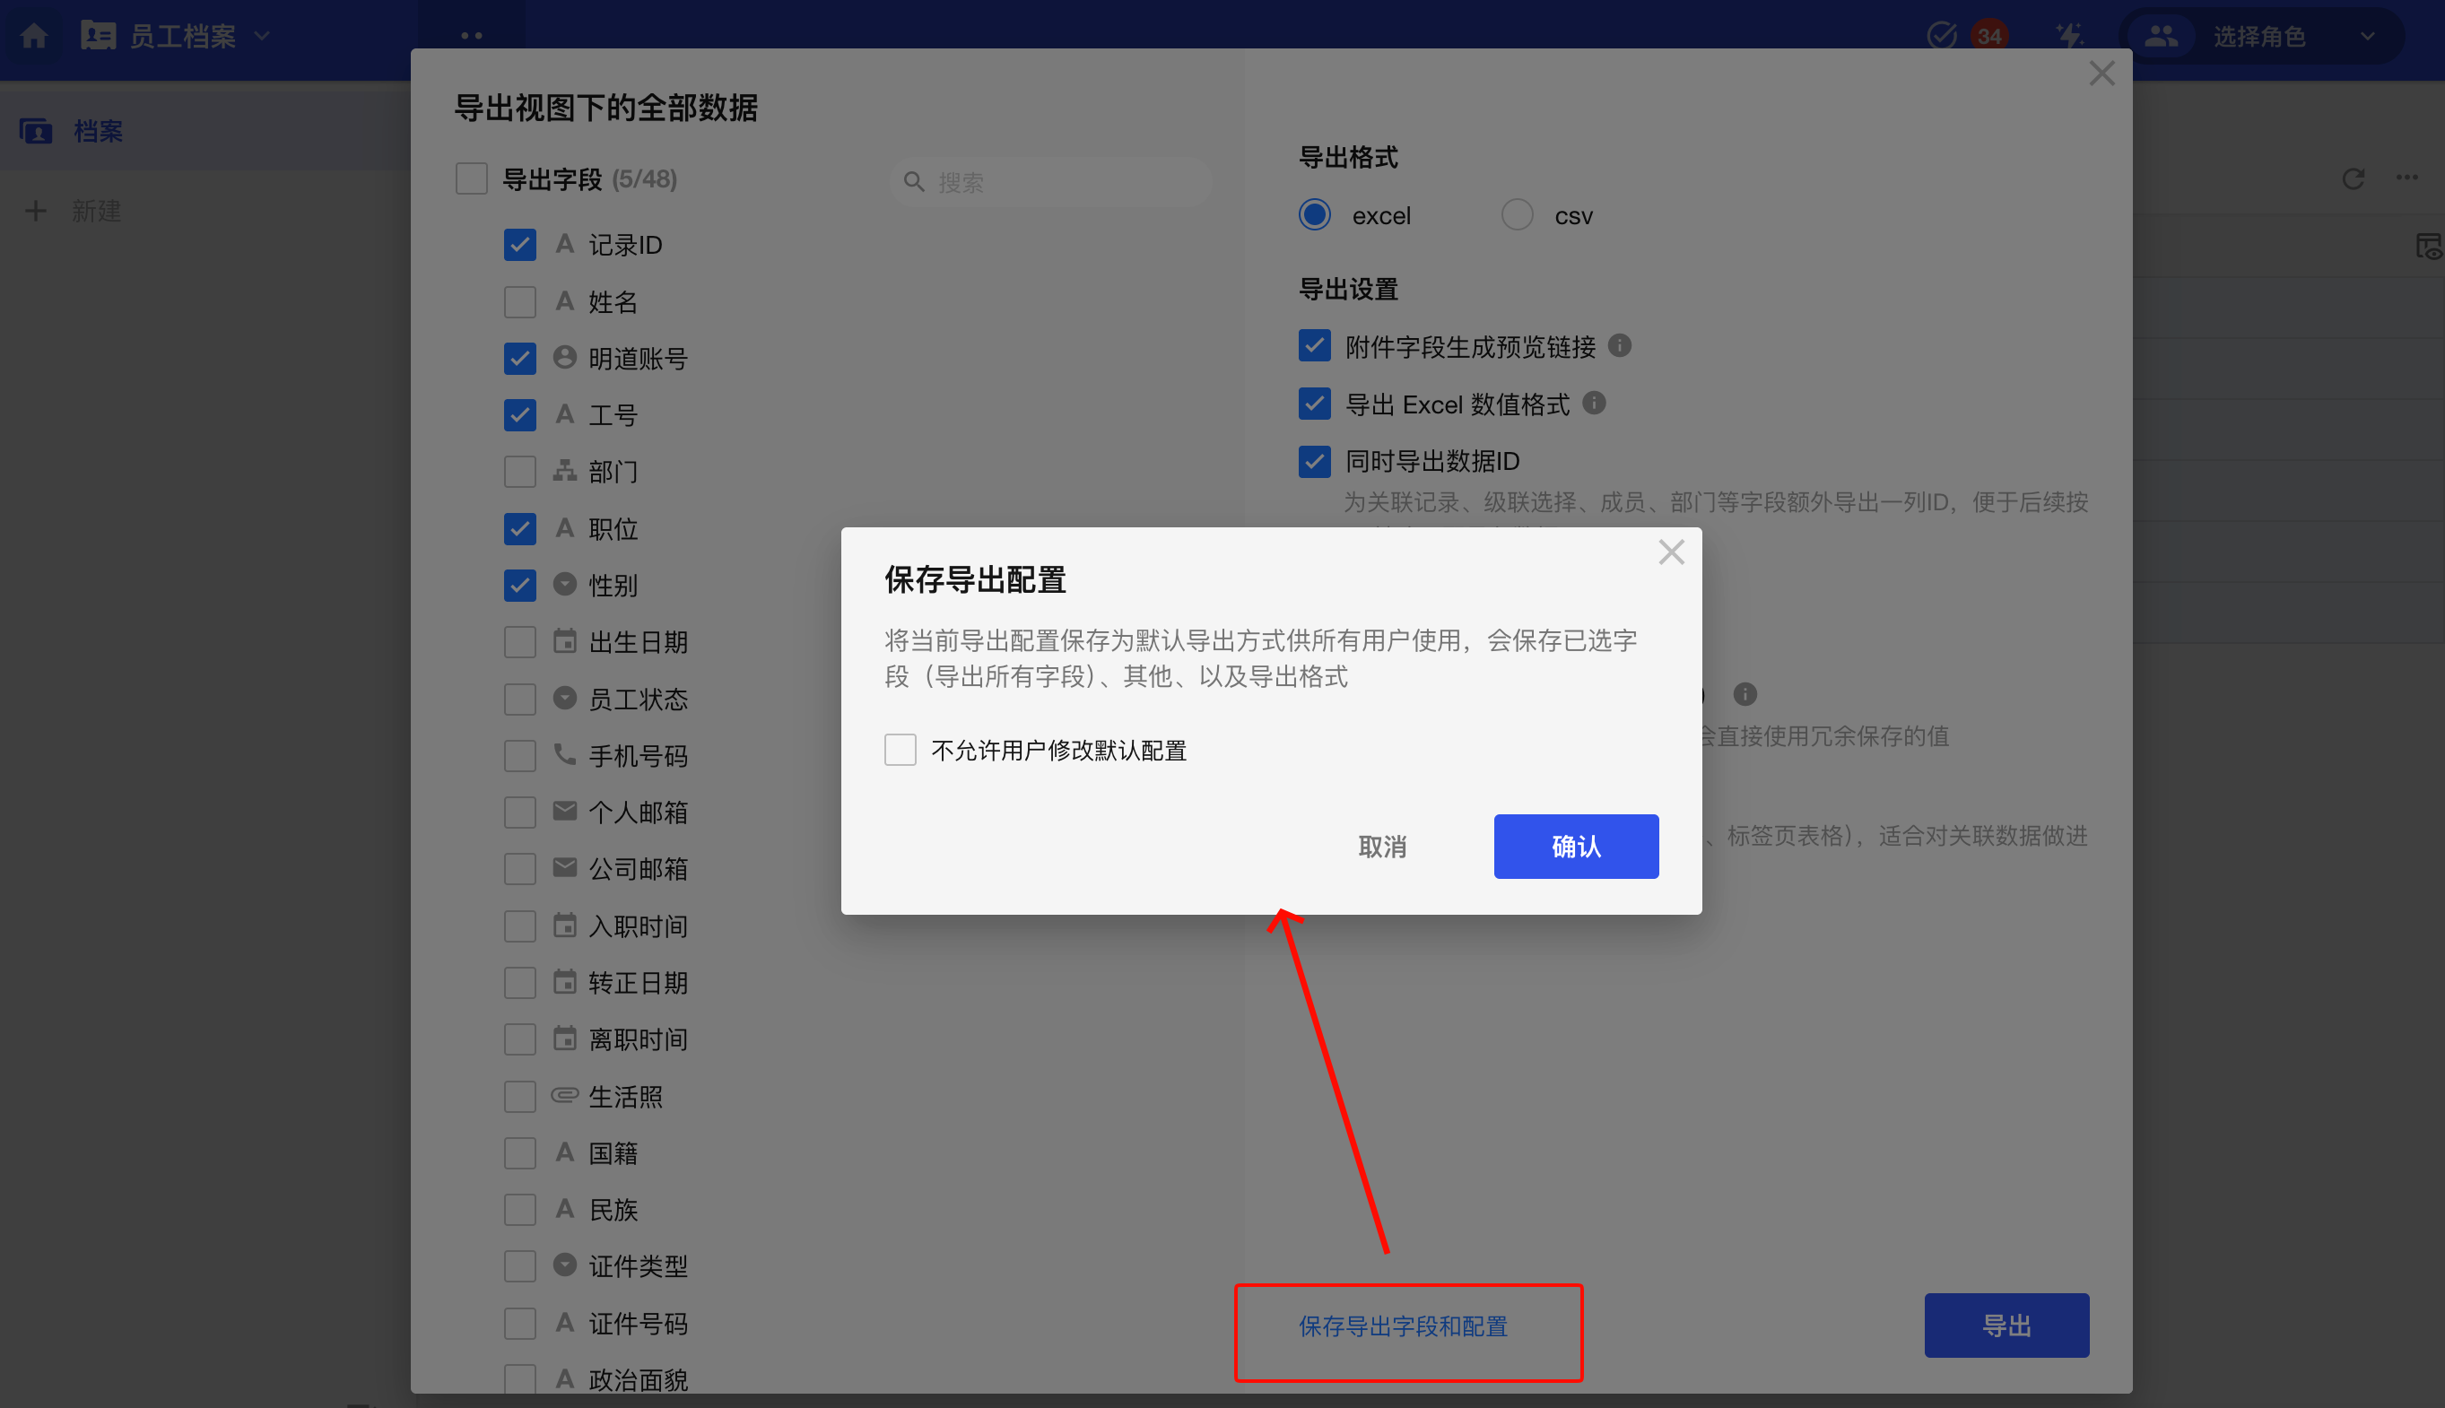Click the 员工档案 app icon in header

(98, 36)
